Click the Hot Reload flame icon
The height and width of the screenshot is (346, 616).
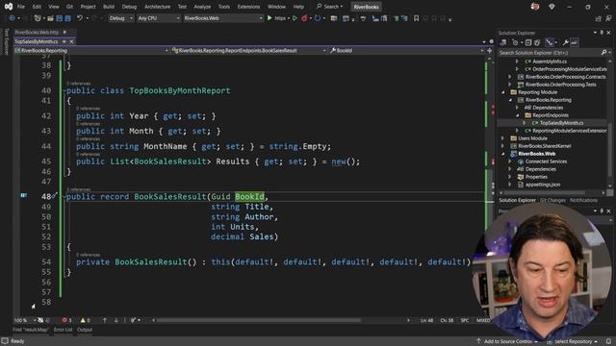point(304,18)
